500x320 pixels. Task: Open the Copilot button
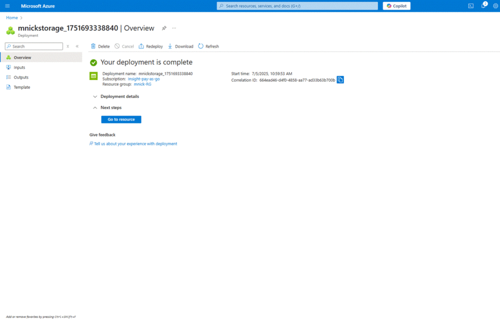396,6
